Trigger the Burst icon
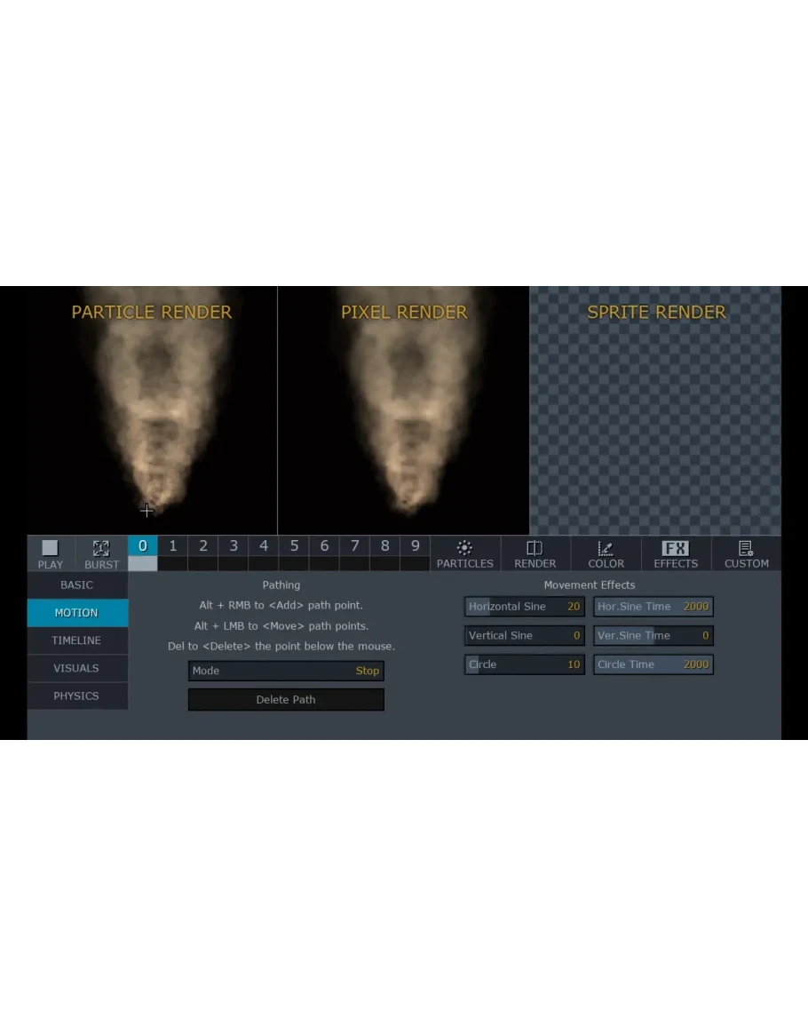This screenshot has width=808, height=1026. (101, 553)
